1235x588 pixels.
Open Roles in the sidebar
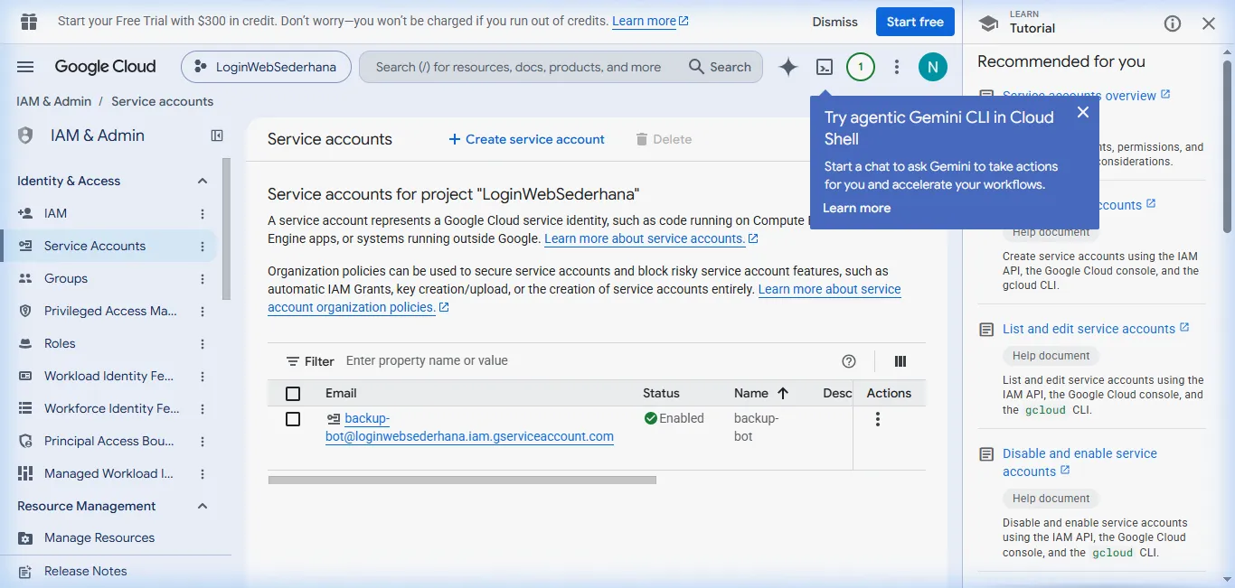60,343
